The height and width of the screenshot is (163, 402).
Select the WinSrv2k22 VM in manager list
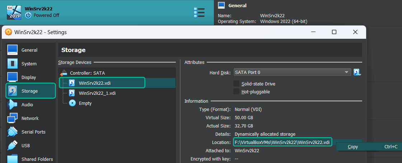(107, 13)
